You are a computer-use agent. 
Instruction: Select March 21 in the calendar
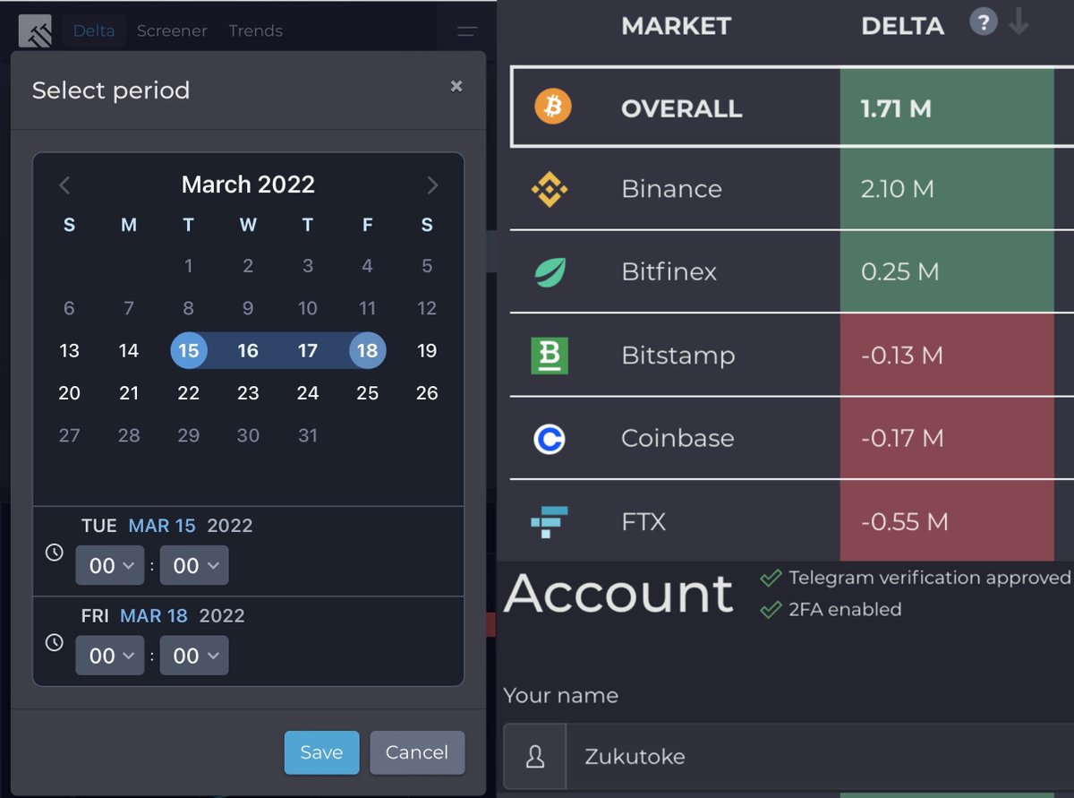pyautogui.click(x=129, y=392)
